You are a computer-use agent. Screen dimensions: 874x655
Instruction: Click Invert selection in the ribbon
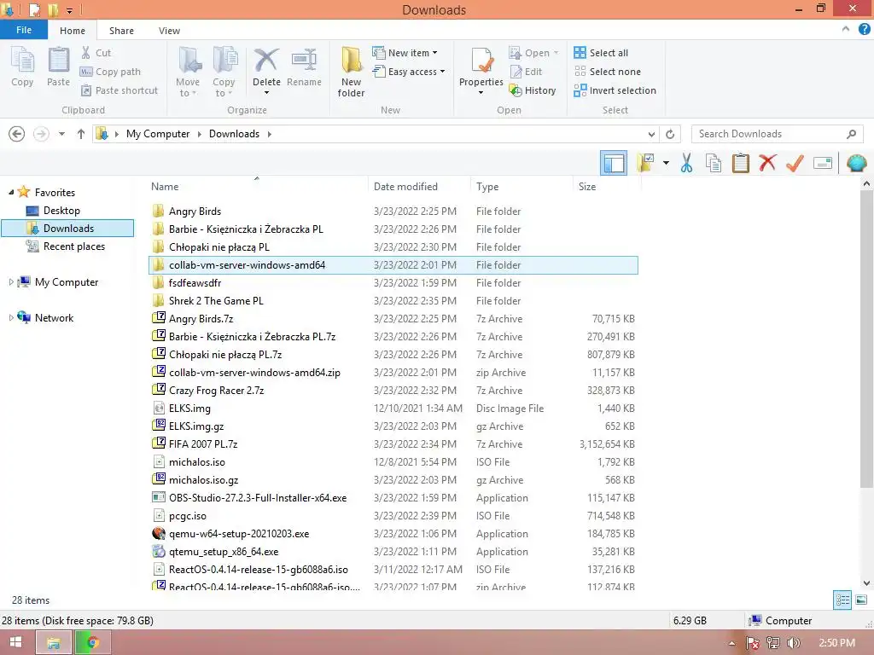615,90
